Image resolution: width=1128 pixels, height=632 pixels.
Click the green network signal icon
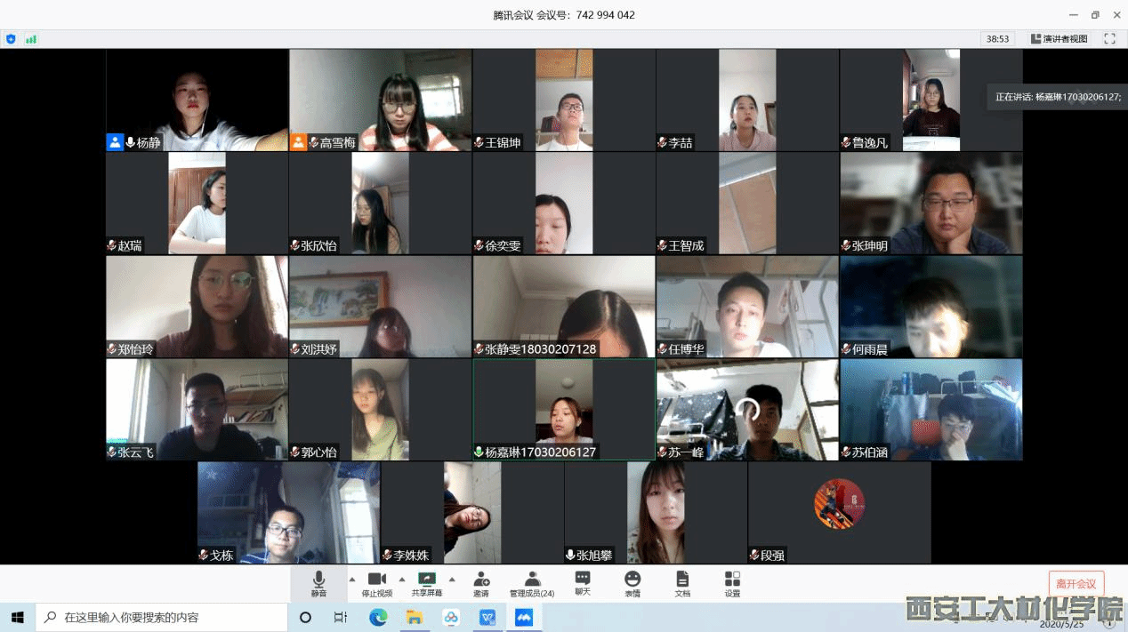click(31, 39)
